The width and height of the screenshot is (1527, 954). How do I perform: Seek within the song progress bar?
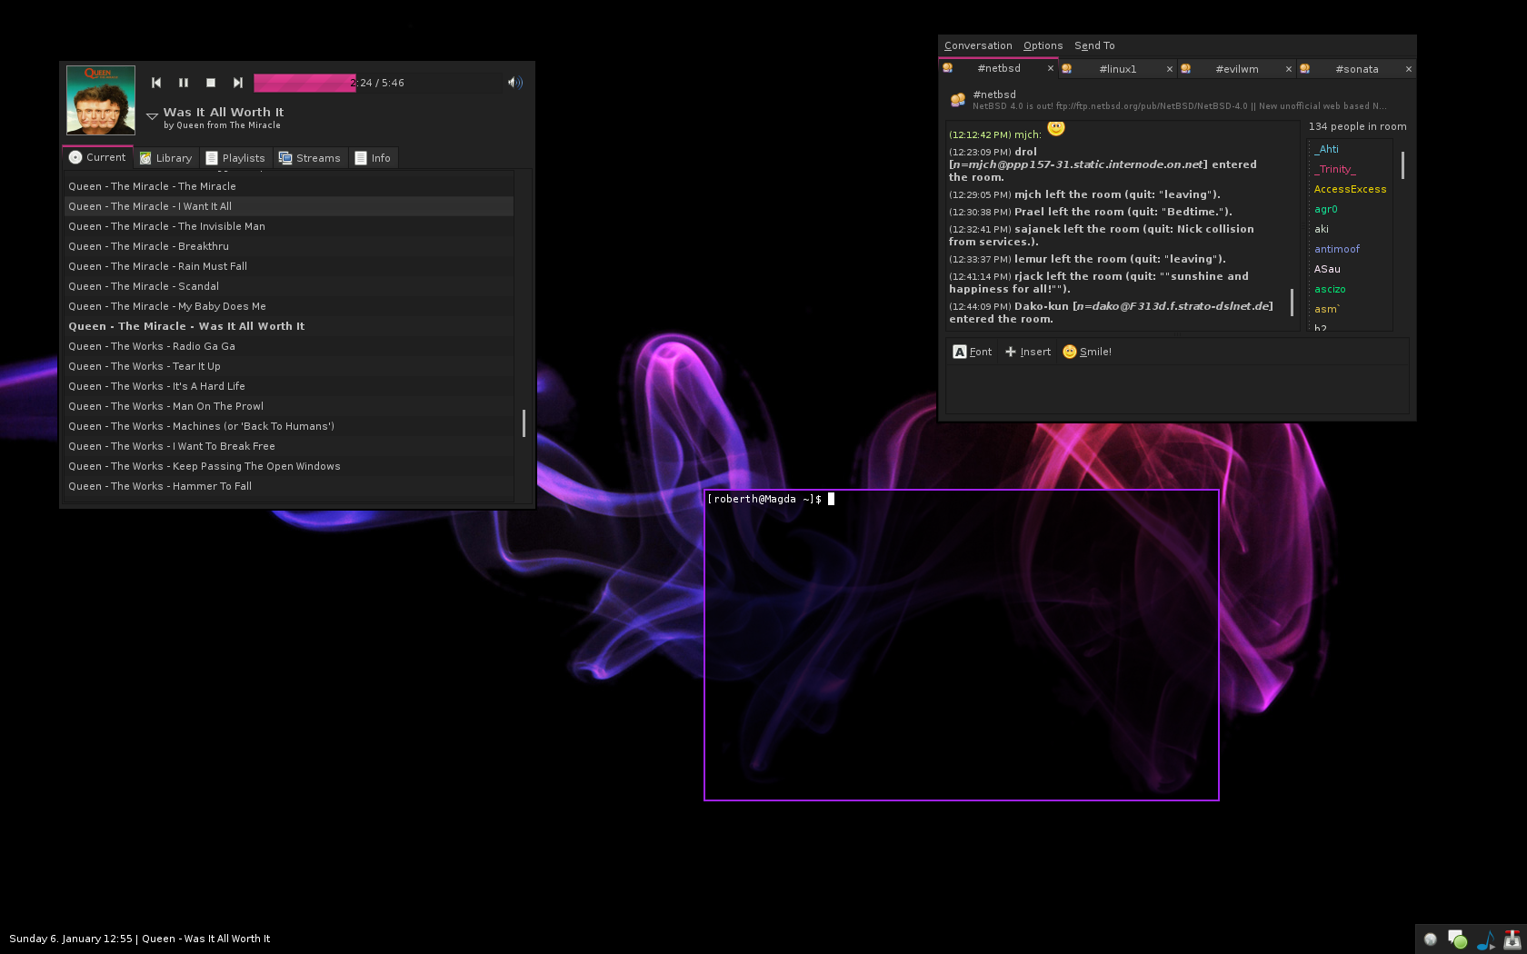pos(377,83)
